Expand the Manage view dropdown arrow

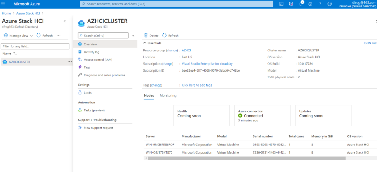pyautogui.click(x=31, y=36)
